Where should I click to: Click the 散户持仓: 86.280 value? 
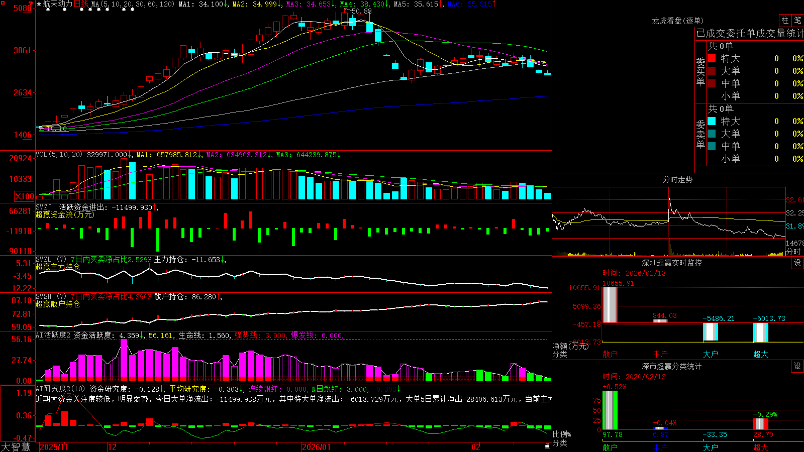[188, 297]
